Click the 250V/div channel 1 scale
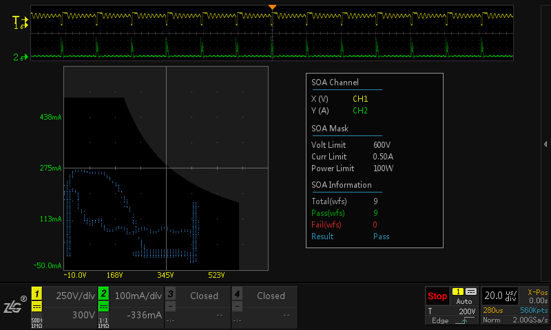The width and height of the screenshot is (551, 330). (76, 296)
